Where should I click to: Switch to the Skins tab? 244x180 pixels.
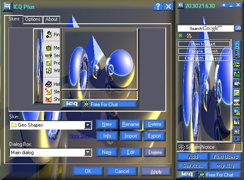click(14, 19)
